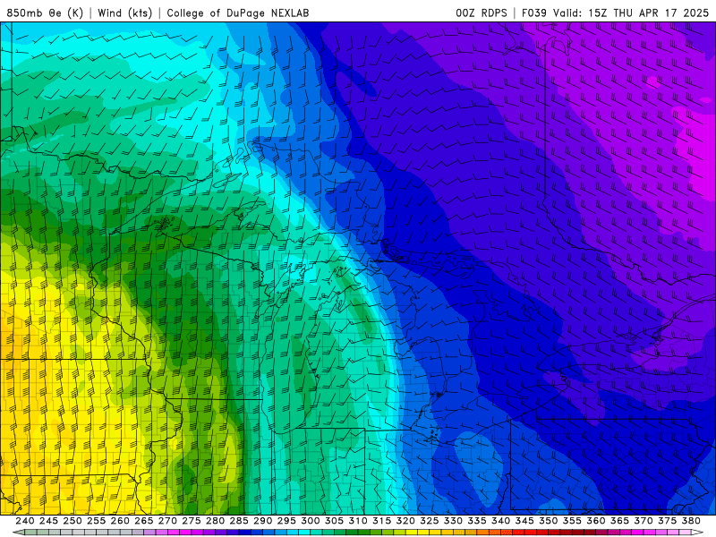Click the 350 value on the color scale

click(548, 521)
